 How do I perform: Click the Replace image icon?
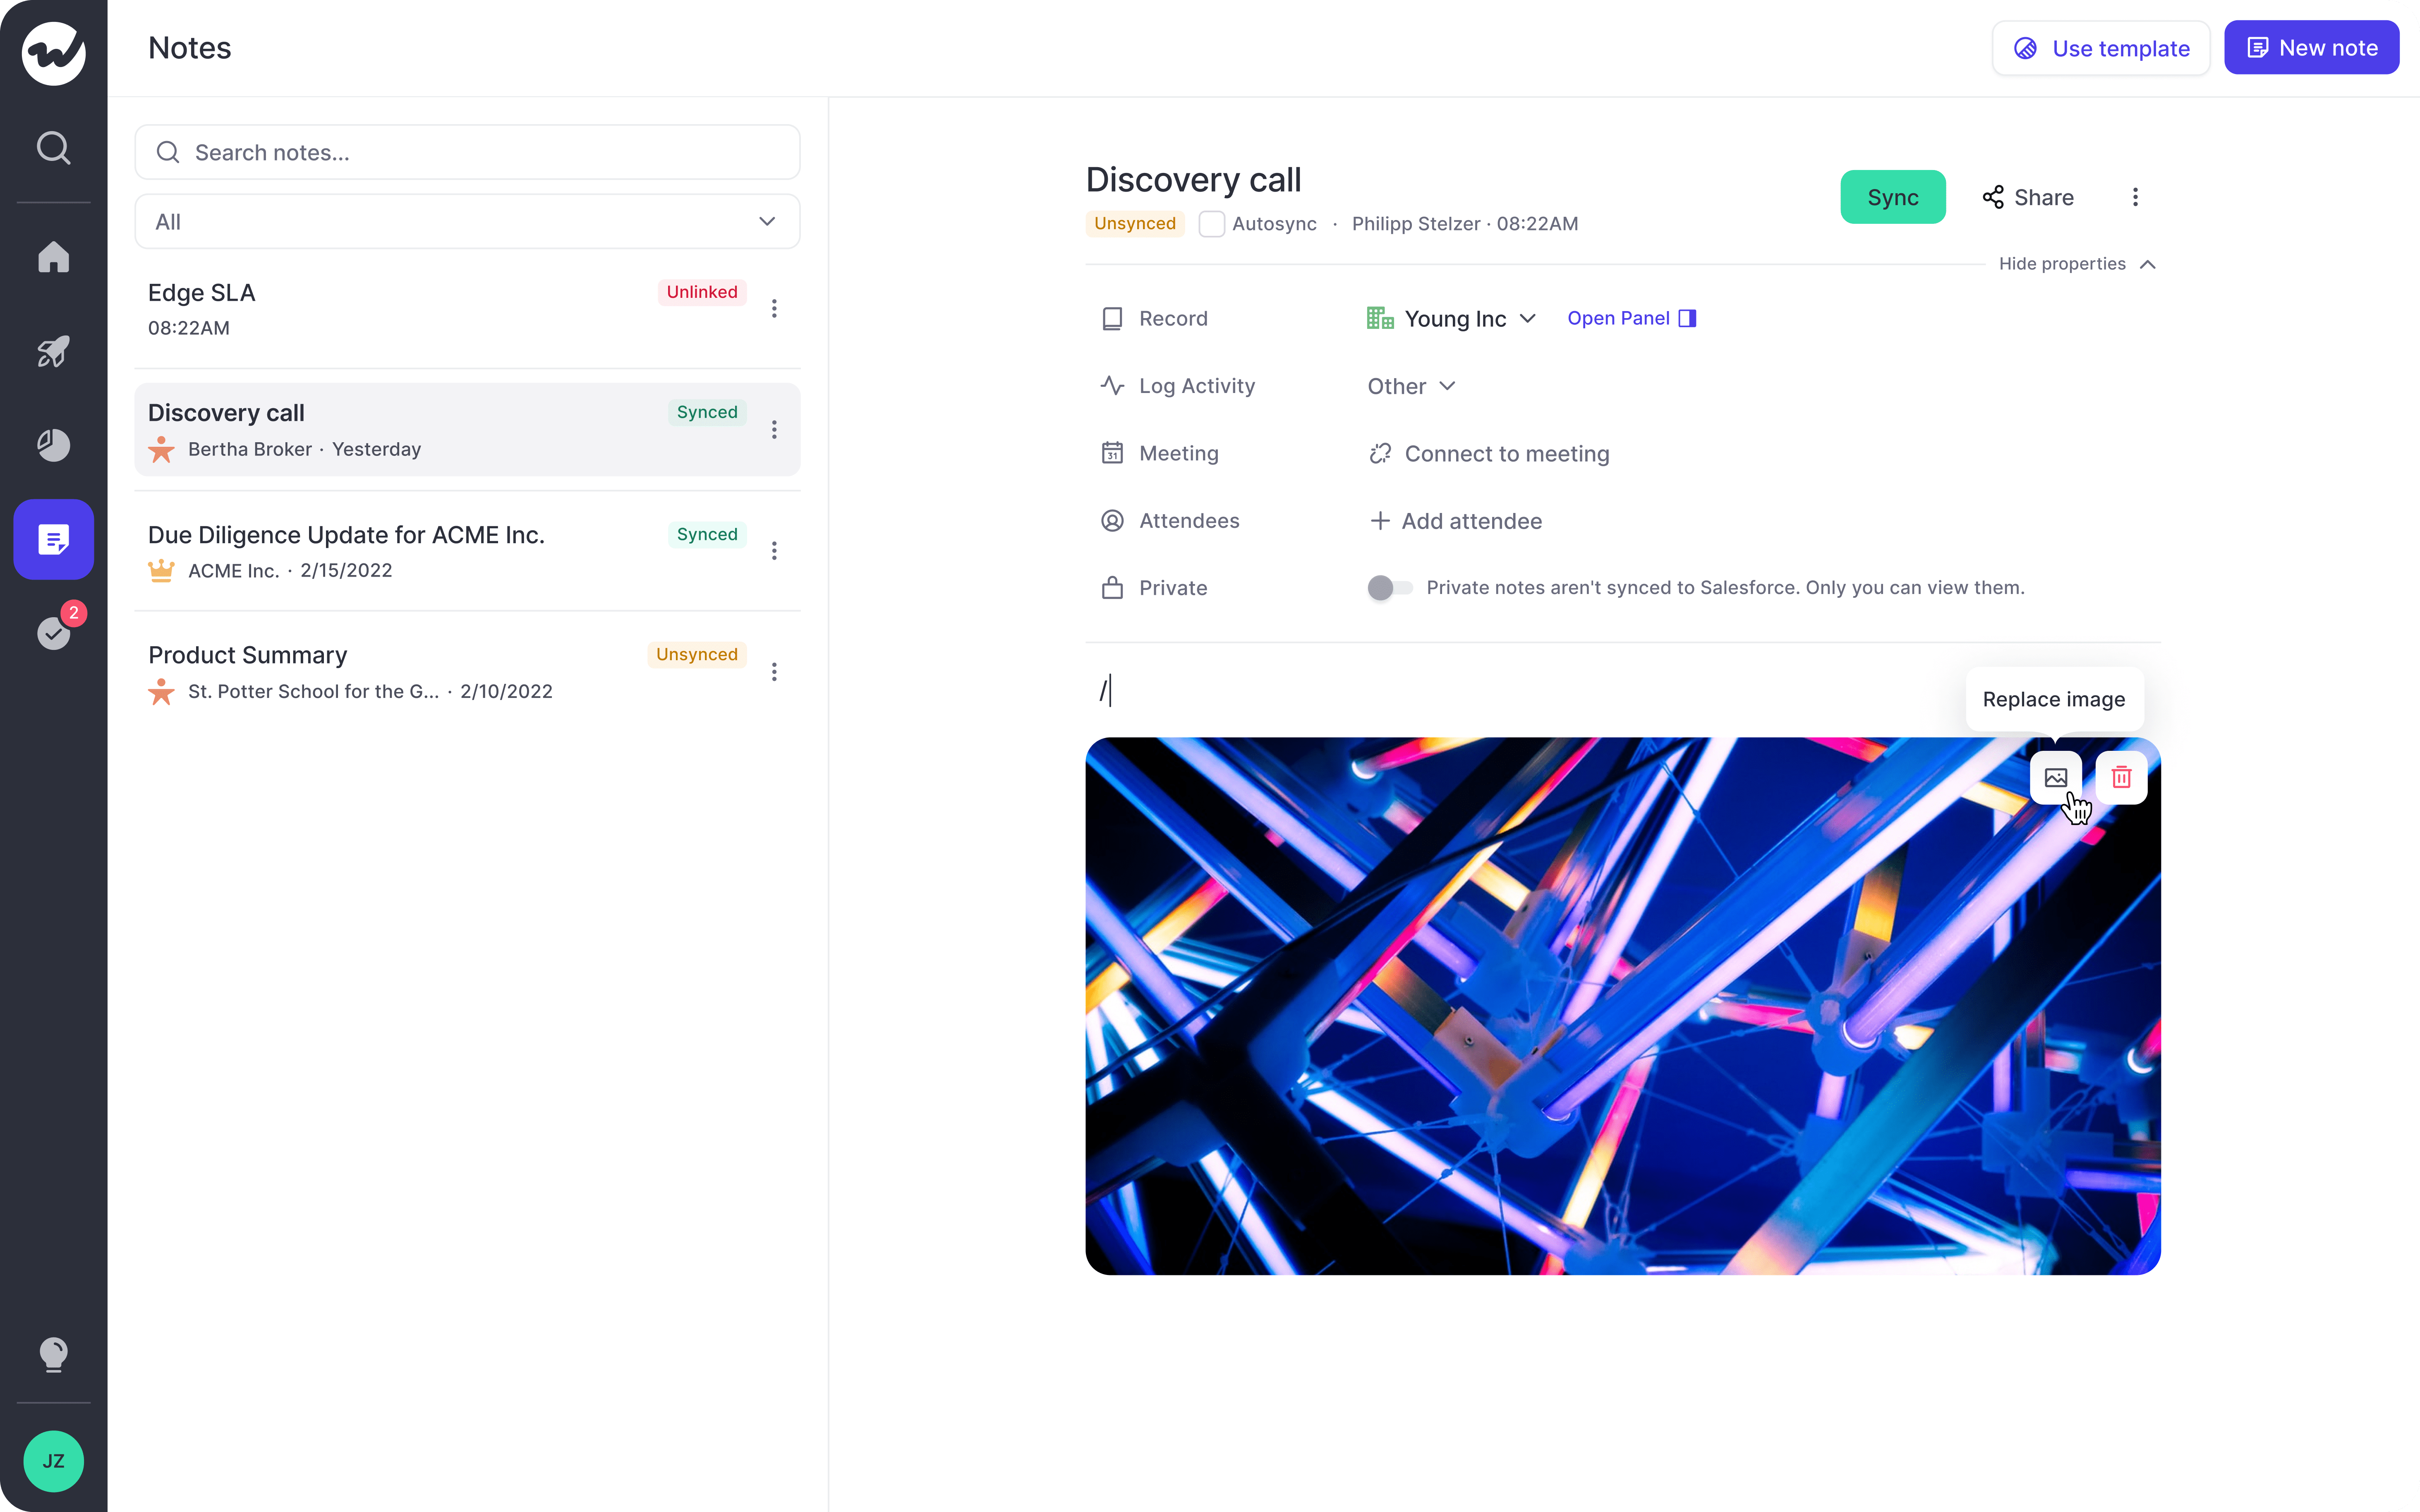pyautogui.click(x=2055, y=777)
